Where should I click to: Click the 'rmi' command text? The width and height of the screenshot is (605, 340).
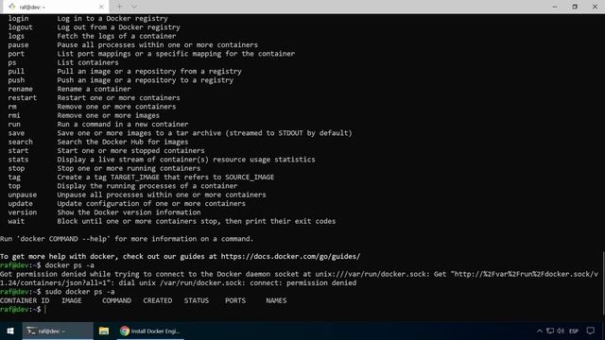coord(14,115)
